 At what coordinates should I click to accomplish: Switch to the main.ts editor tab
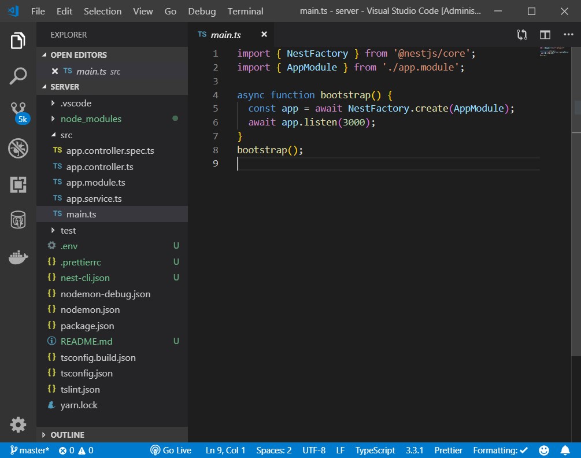[x=231, y=35]
